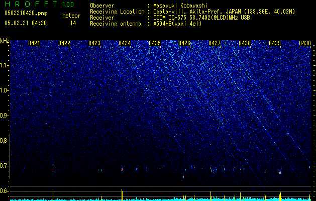Click the HROFFT title text
This screenshot has width=316, height=201.
click(31, 4)
